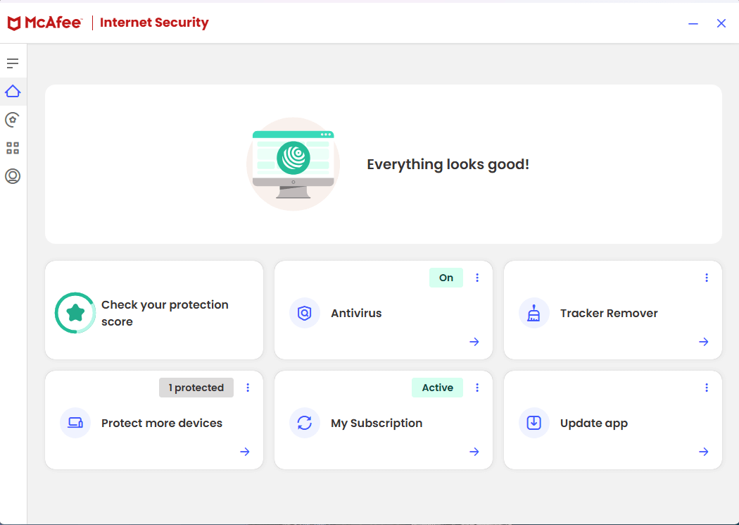The width and height of the screenshot is (739, 525).
Task: Open the hamburger navigation menu
Action: [13, 62]
